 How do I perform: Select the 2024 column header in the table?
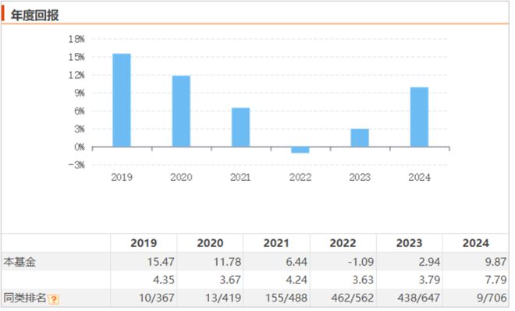[x=475, y=243]
